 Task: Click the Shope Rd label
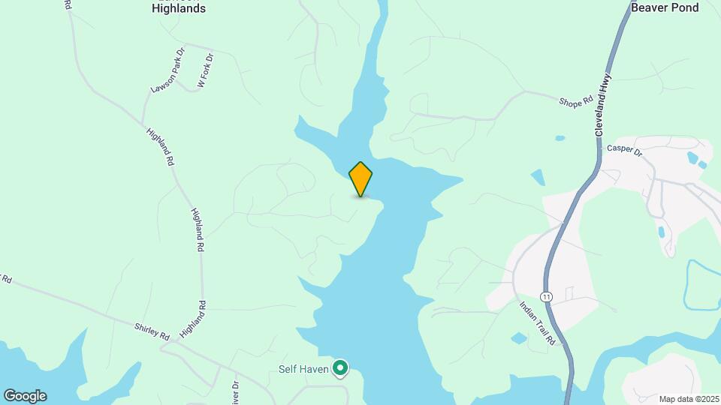pyautogui.click(x=576, y=103)
